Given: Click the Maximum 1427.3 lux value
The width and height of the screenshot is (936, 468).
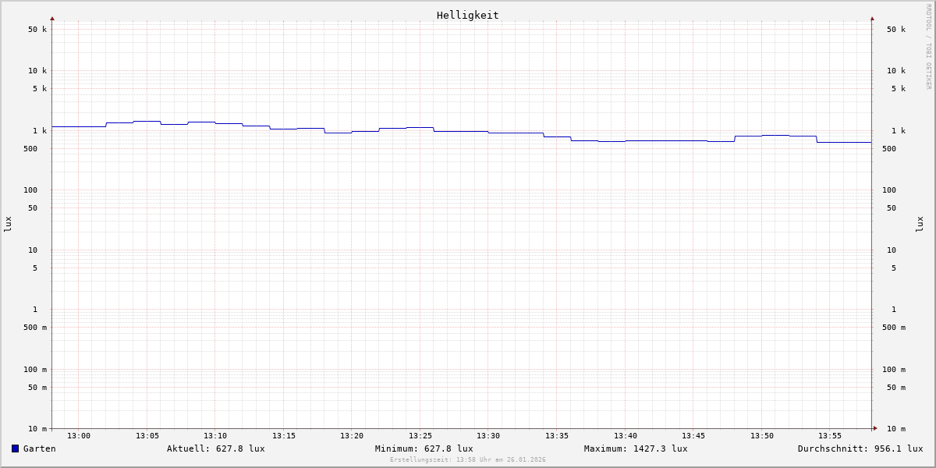Looking at the screenshot, I should point(636,448).
